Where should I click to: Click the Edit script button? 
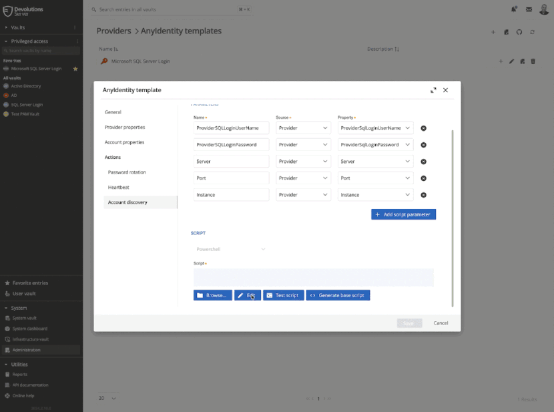pos(248,295)
